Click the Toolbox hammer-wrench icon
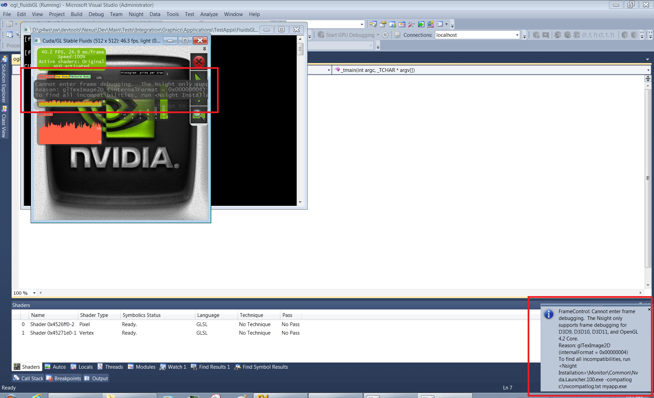This screenshot has width=654, height=398. [x=411, y=24]
